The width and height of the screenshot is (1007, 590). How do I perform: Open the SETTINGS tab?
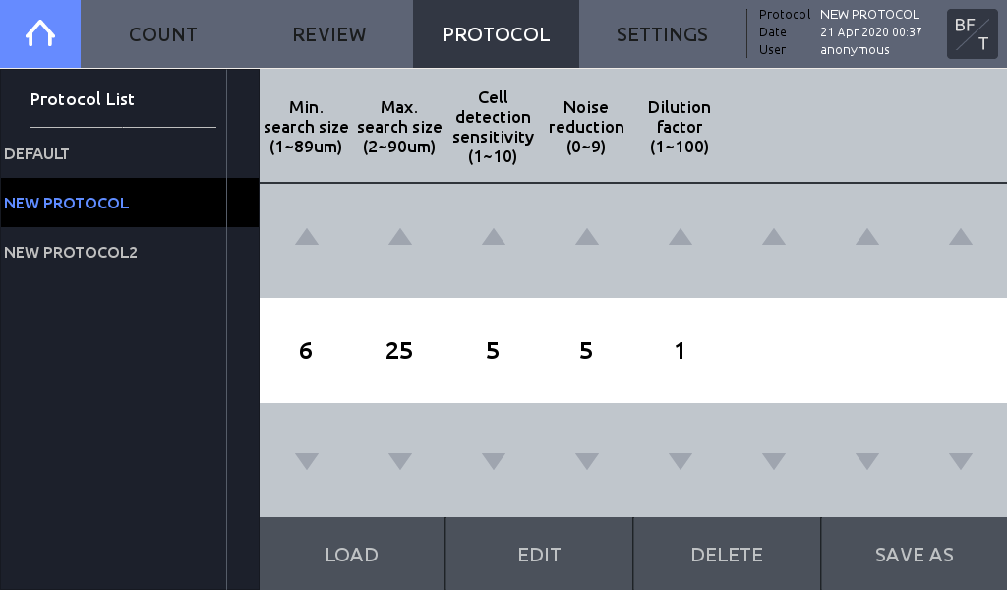pos(662,34)
